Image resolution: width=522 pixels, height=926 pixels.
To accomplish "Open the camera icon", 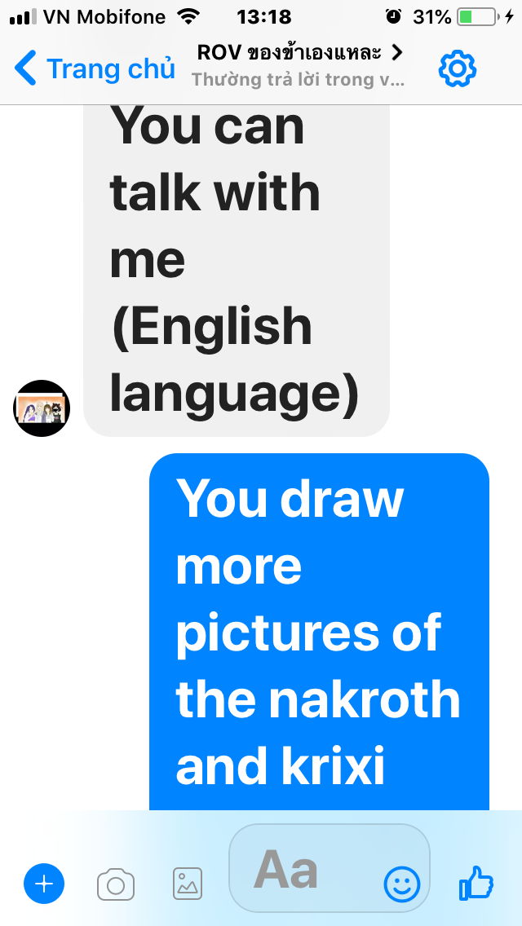I will tap(116, 884).
